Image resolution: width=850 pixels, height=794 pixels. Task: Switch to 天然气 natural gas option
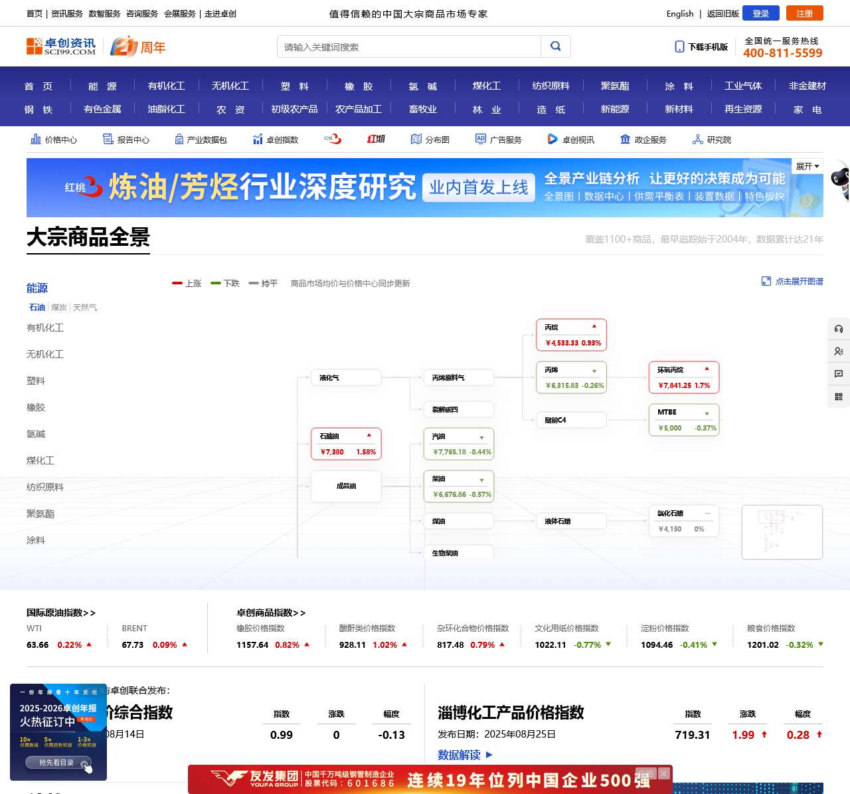pyautogui.click(x=86, y=307)
